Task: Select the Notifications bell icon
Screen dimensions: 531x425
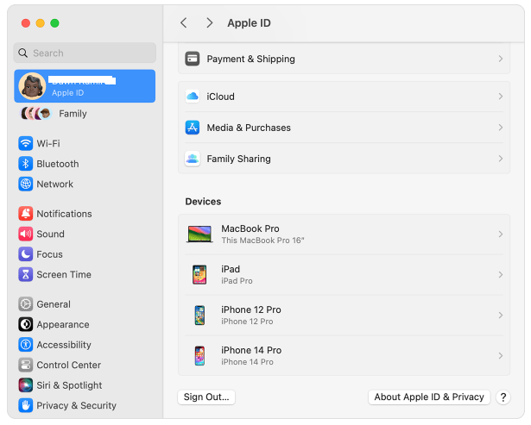Action: [x=26, y=214]
